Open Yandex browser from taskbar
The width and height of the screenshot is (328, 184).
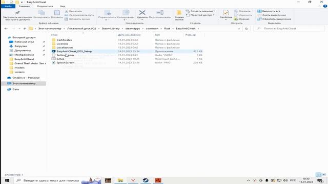coord(133,180)
